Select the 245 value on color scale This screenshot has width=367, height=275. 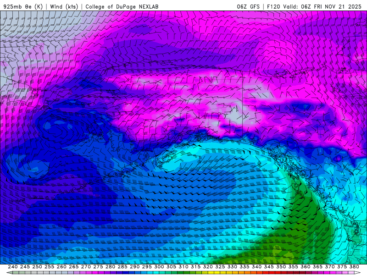tap(25, 267)
